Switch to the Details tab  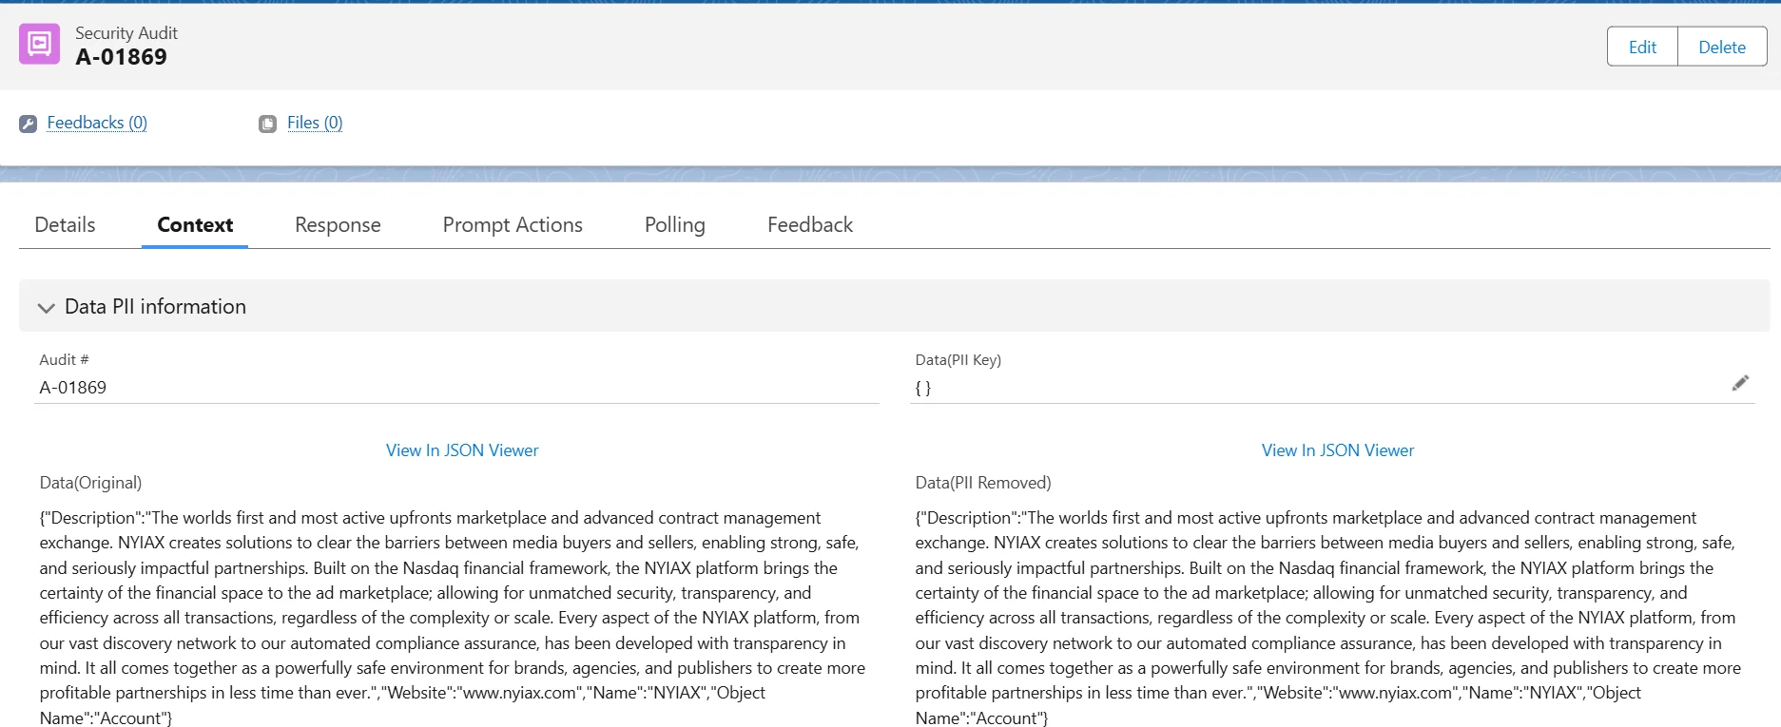65,225
